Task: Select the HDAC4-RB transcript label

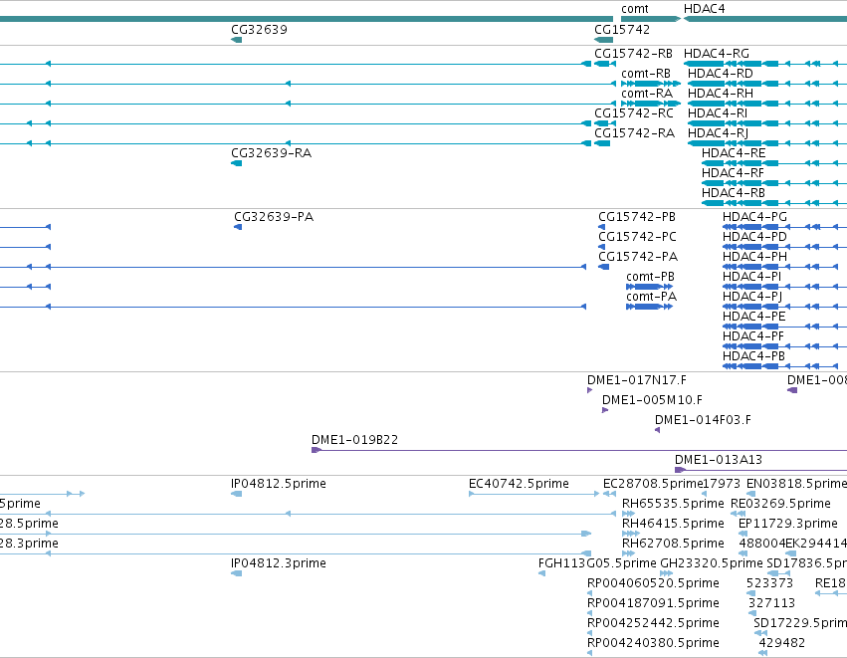Action: point(733,193)
